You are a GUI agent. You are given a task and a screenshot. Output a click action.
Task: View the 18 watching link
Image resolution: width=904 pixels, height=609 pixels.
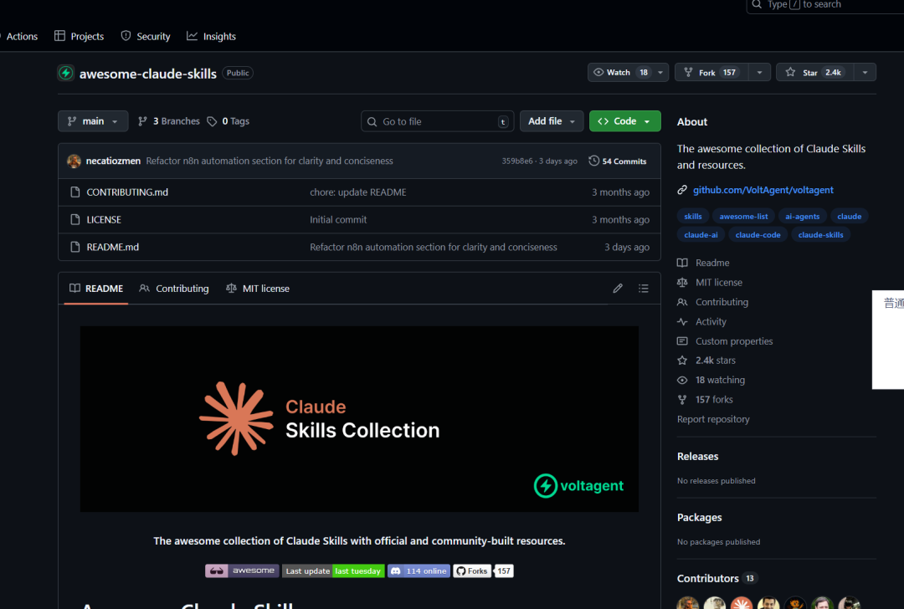711,381
